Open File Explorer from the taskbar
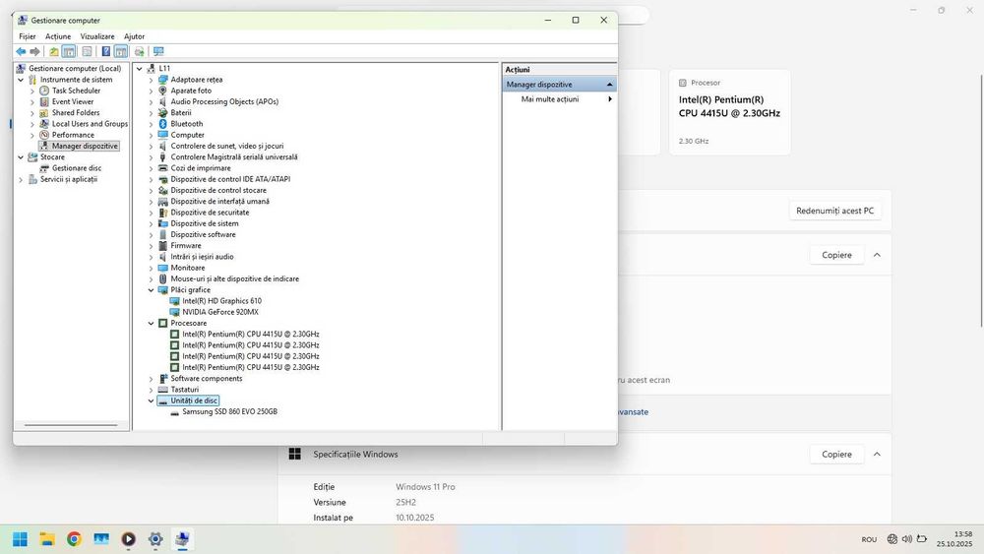 pos(47,539)
